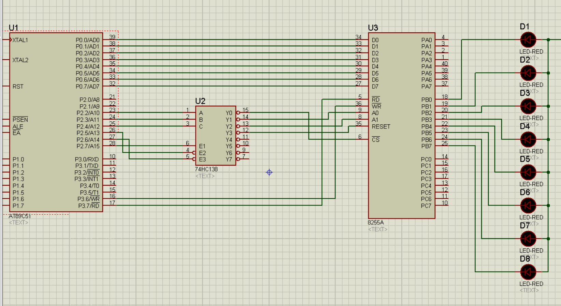Screen dimensions: 561x306
Task: Click the LED-RED label below D8
Action: coord(531,284)
